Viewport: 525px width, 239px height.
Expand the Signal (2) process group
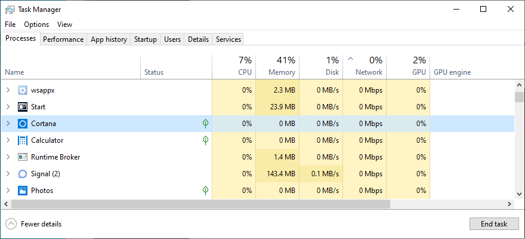(x=8, y=174)
